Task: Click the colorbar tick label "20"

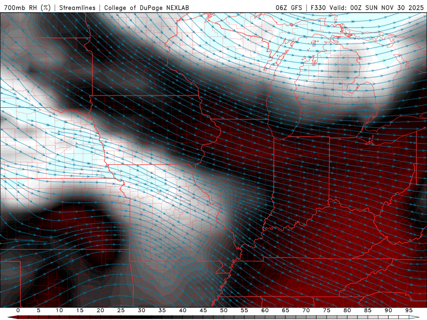Action: (100, 310)
